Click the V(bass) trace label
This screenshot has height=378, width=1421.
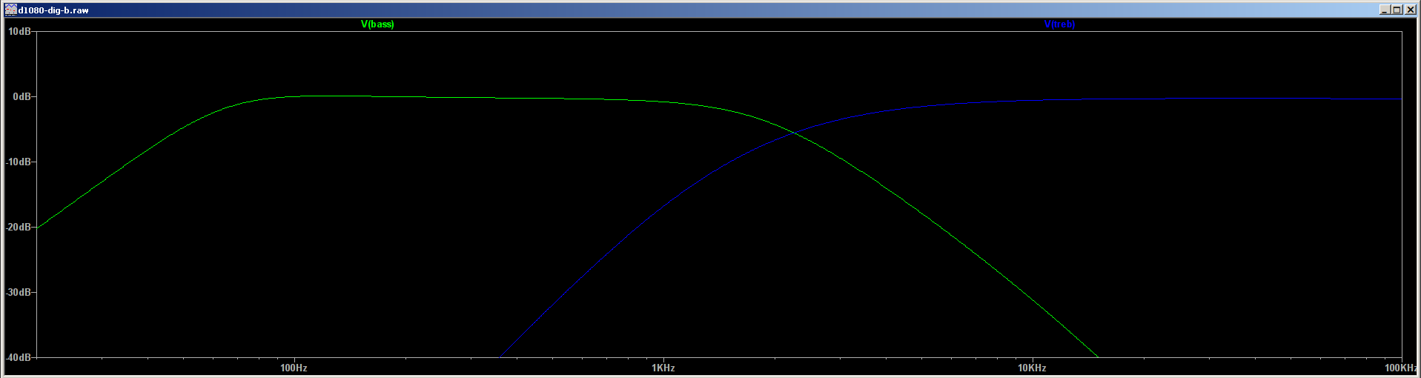377,24
